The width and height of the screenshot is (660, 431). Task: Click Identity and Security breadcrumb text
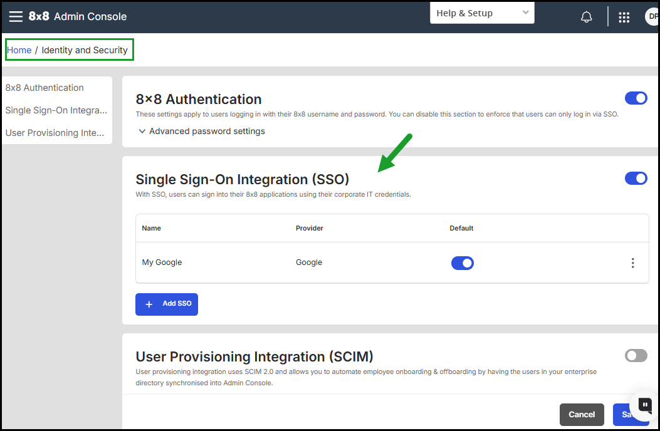pyautogui.click(x=85, y=50)
